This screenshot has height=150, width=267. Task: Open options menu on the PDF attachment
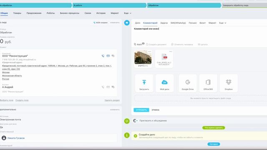coord(171,52)
